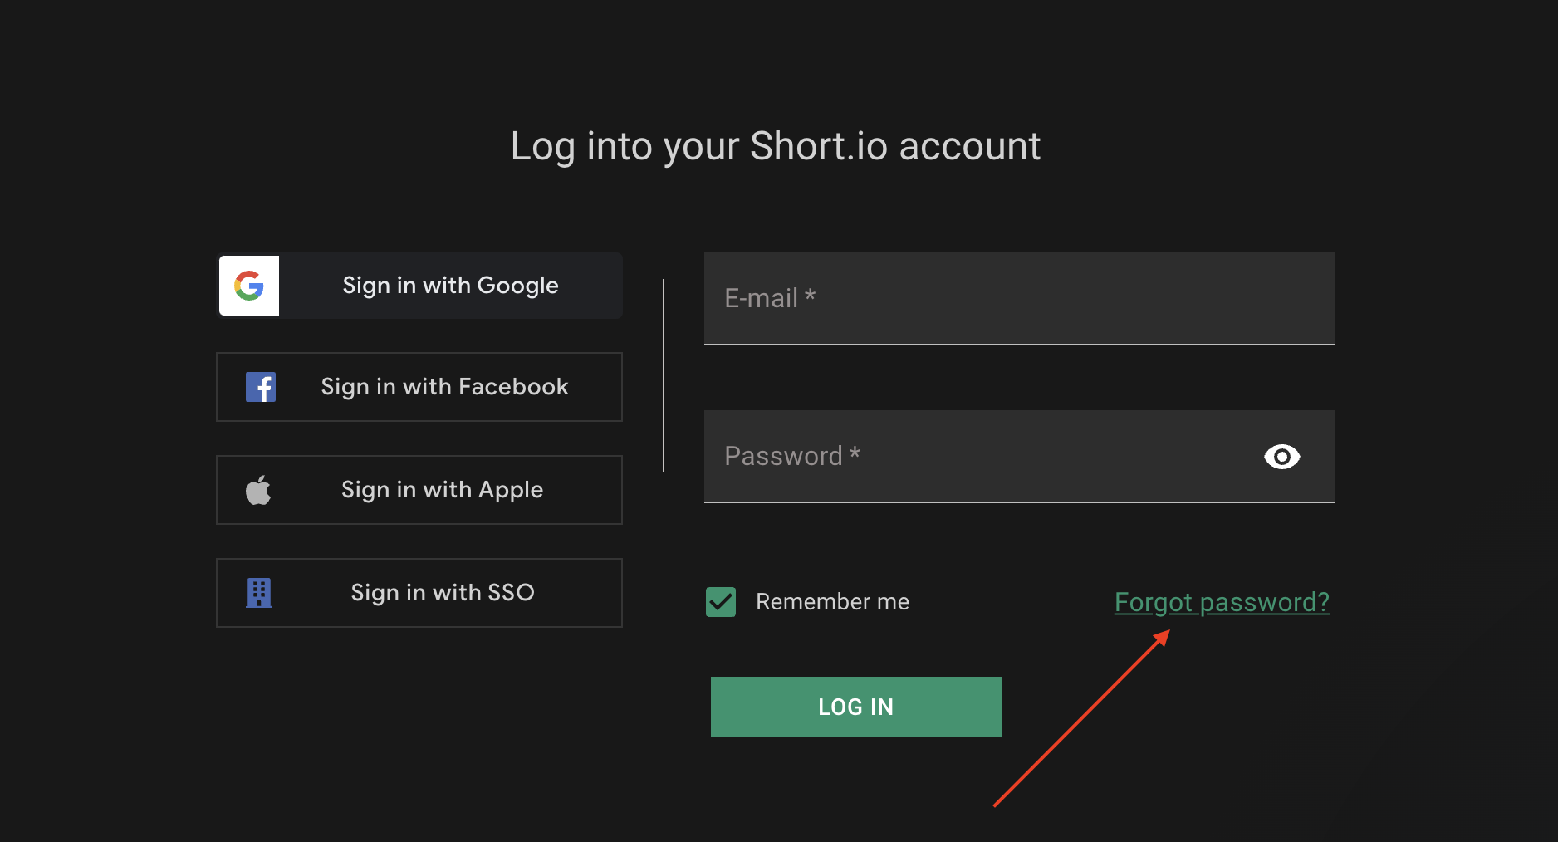Click the Remember me label text
This screenshot has height=842, width=1558.
[x=832, y=602]
